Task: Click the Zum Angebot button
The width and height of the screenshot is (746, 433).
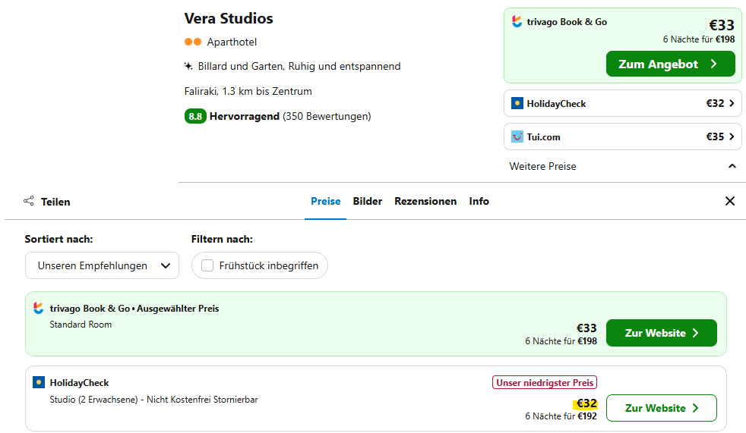Action: (670, 64)
